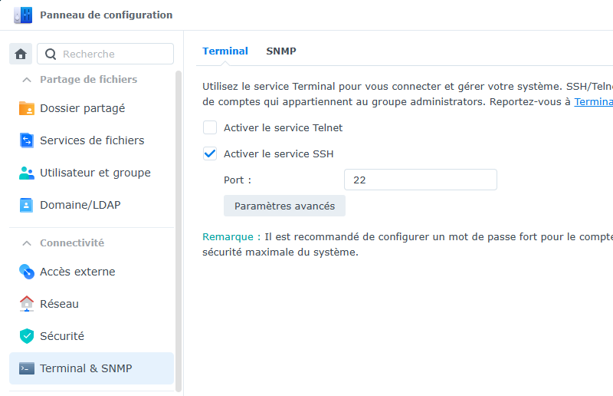
Task: Select the Terminal tab
Action: click(x=225, y=51)
